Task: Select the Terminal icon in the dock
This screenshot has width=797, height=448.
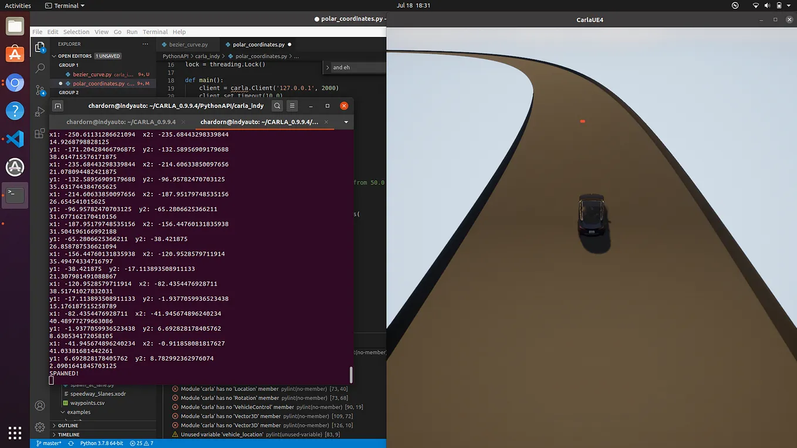Action: (x=15, y=195)
